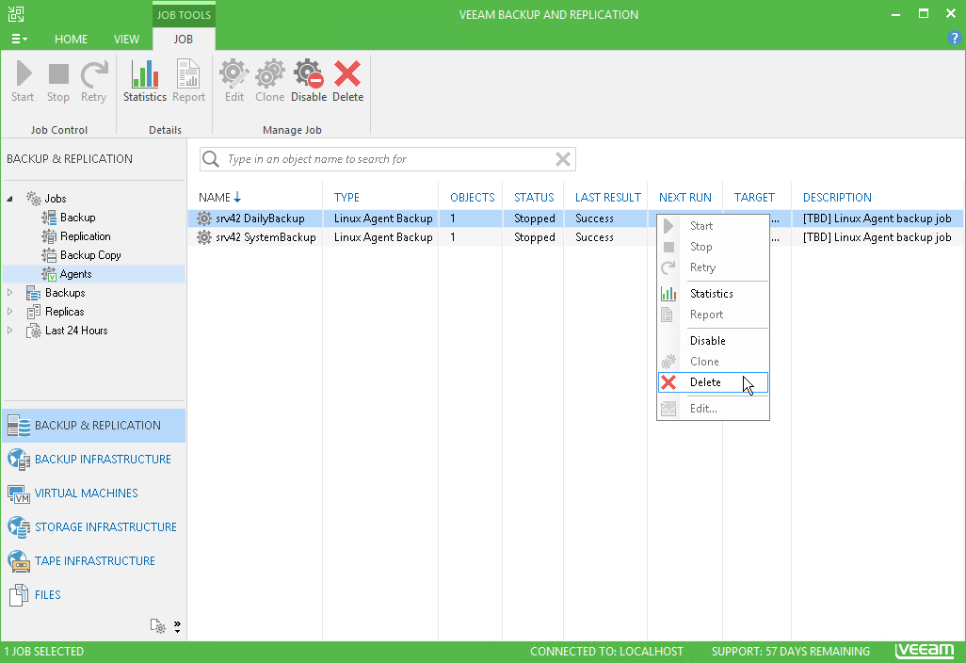
Task: Open the help question mark icon
Action: 954,39
